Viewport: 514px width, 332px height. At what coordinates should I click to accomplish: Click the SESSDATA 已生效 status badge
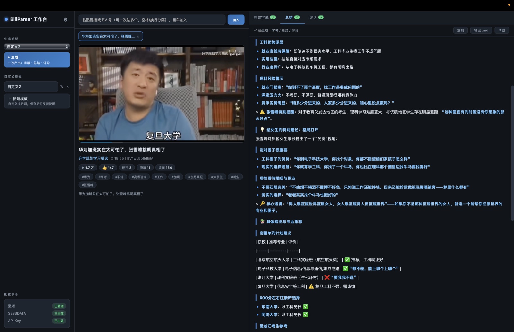click(x=59, y=314)
